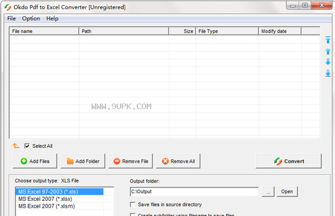
Task: Move selected file to bottom of list
Action: pyautogui.click(x=328, y=73)
